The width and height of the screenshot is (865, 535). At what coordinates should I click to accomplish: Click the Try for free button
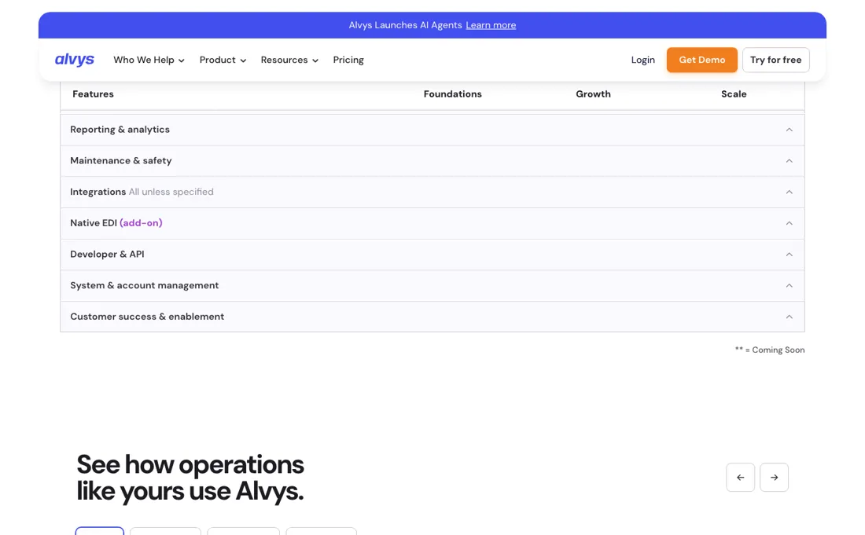[775, 60]
